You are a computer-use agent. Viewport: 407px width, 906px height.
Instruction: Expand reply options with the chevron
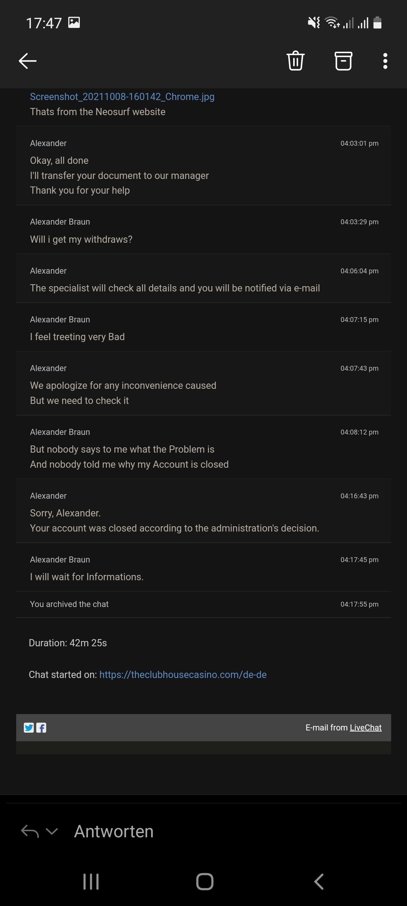52,831
